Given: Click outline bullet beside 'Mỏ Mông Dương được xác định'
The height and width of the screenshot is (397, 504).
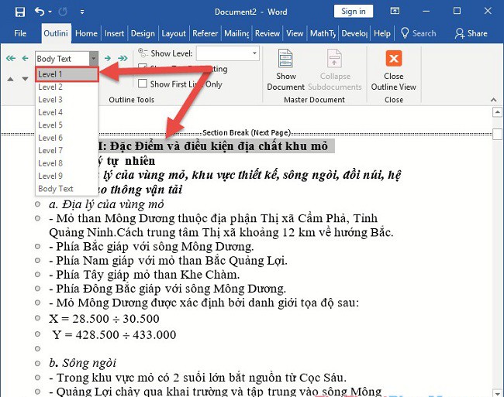Looking at the screenshot, I should pyautogui.click(x=38, y=303).
